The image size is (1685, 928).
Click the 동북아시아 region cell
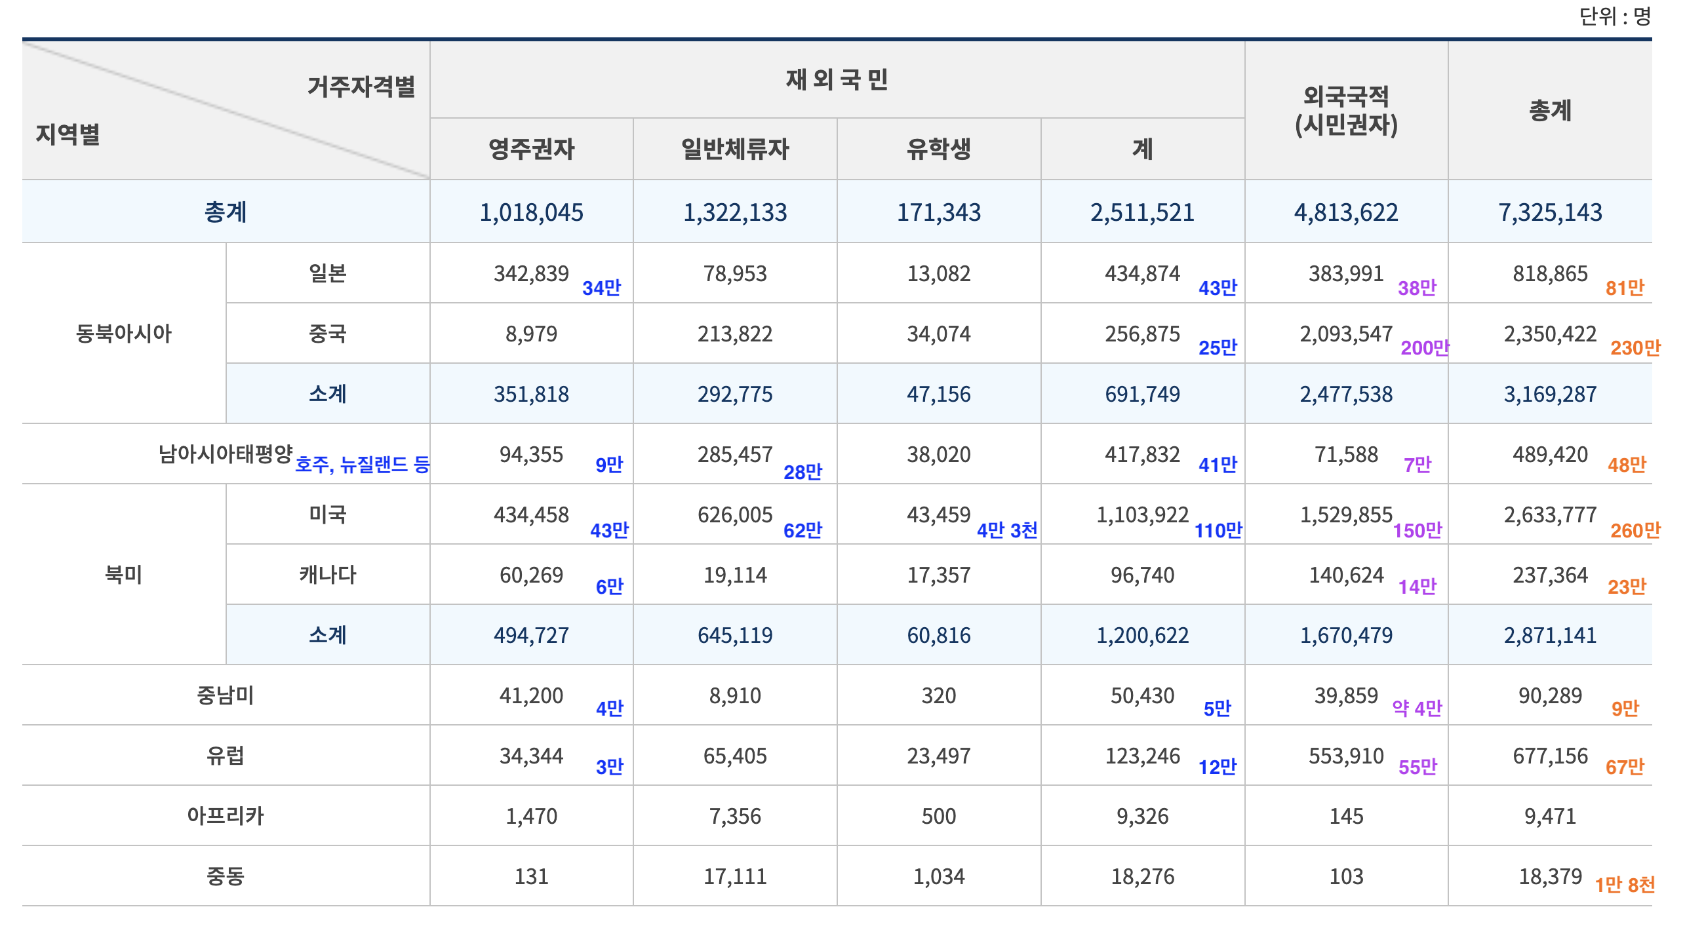coord(123,334)
